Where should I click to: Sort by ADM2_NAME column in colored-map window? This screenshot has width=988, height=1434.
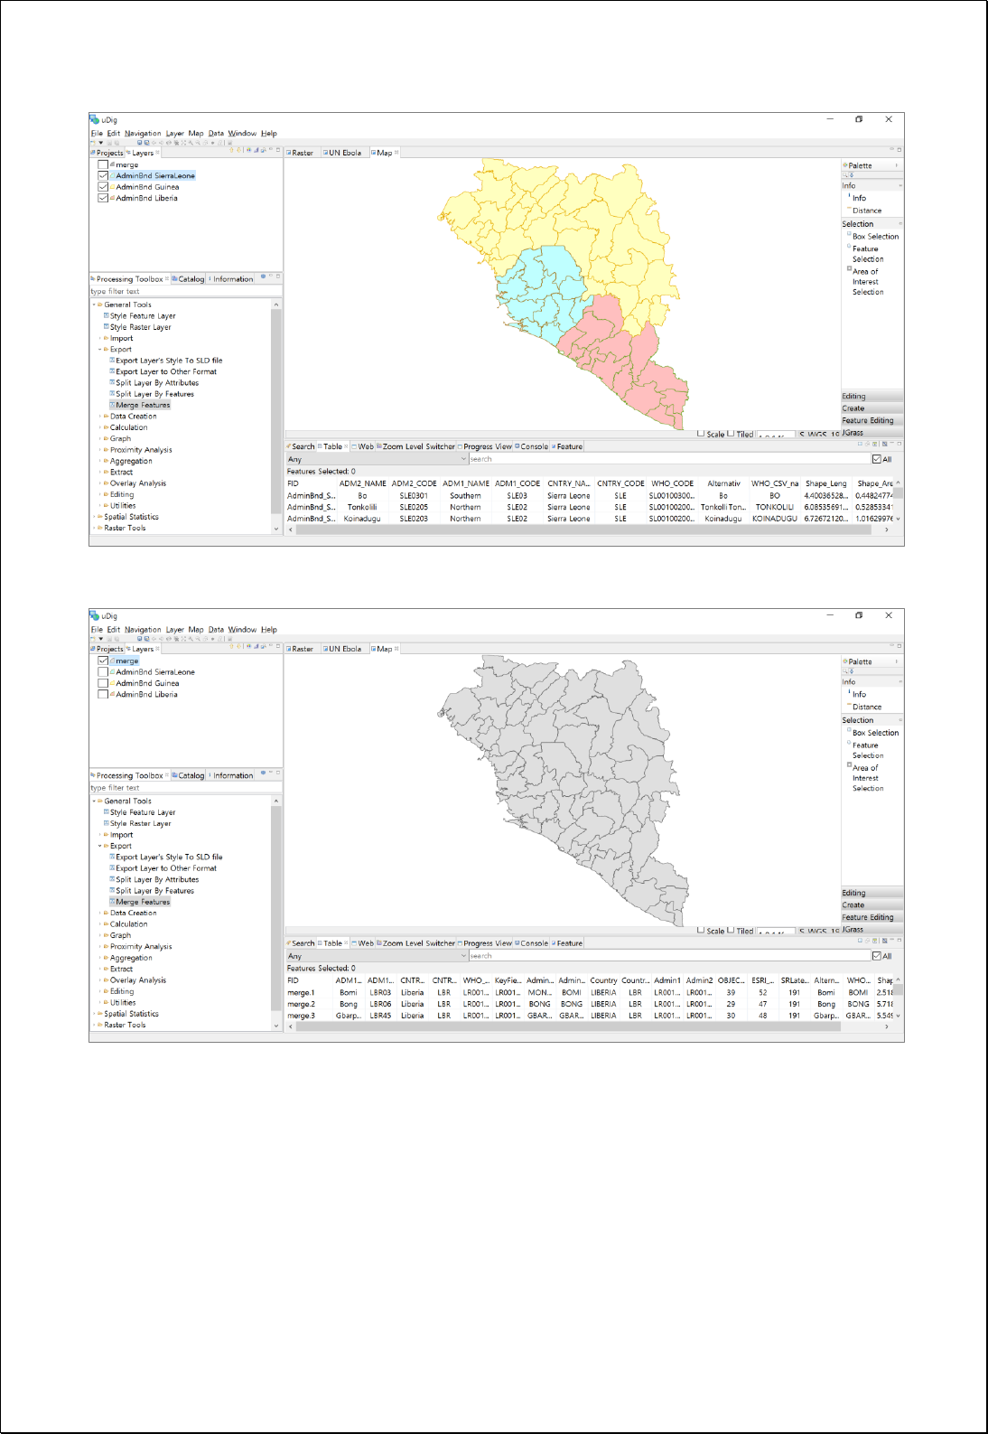[x=362, y=483]
